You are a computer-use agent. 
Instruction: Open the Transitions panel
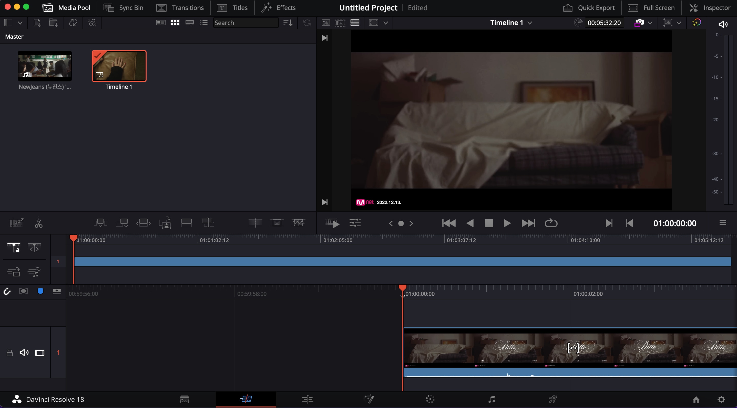(x=180, y=8)
